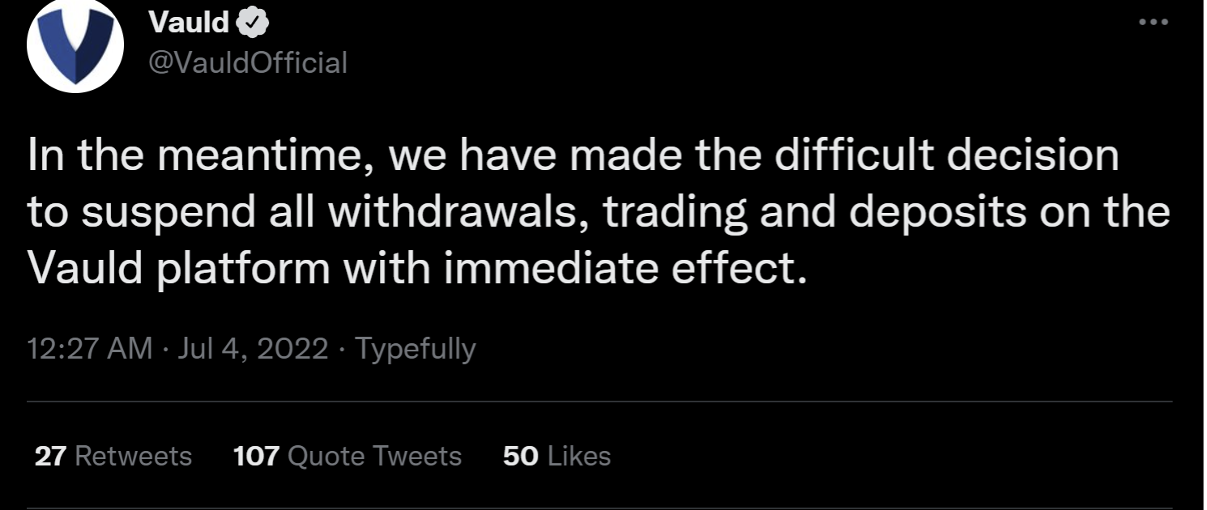Image resolution: width=1207 pixels, height=510 pixels.
Task: Click the Vauld profile avatar
Action: (x=75, y=45)
